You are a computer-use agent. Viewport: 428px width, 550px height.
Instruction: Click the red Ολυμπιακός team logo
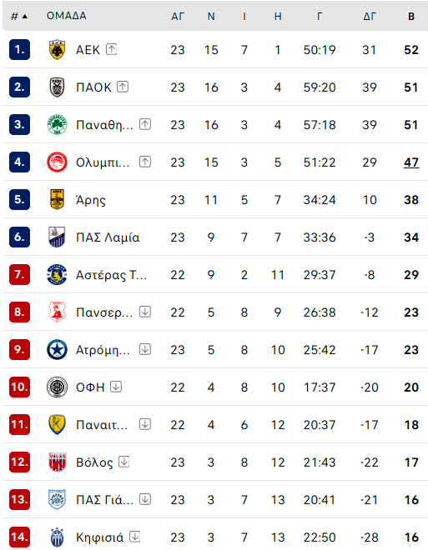click(x=57, y=162)
